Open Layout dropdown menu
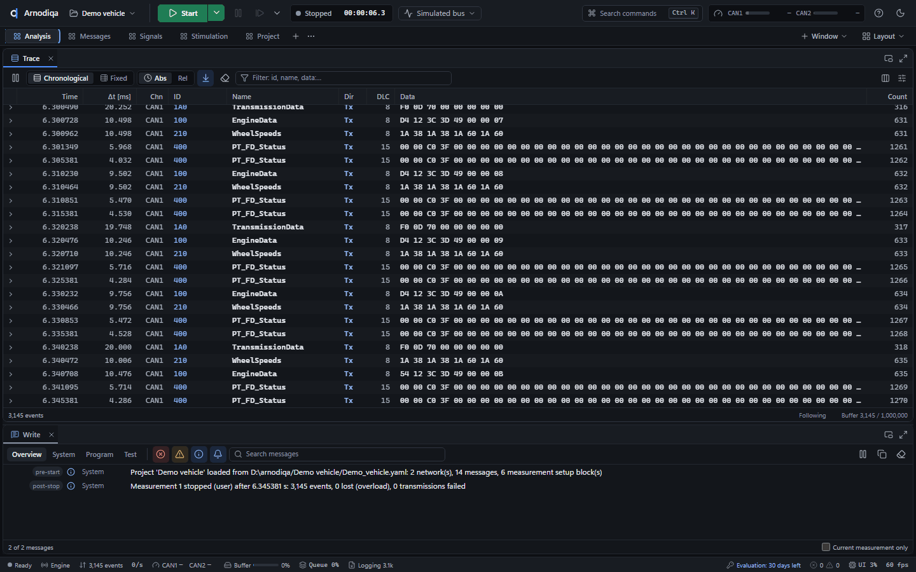The image size is (916, 572). tap(883, 36)
